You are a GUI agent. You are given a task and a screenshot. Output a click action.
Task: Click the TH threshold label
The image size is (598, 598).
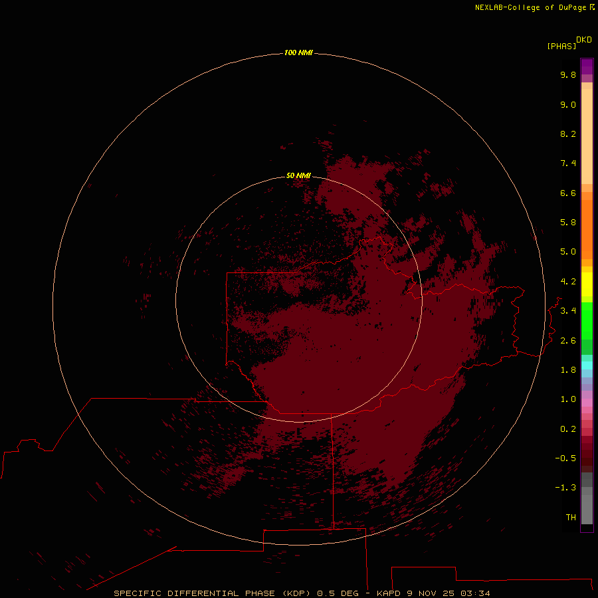tap(571, 518)
